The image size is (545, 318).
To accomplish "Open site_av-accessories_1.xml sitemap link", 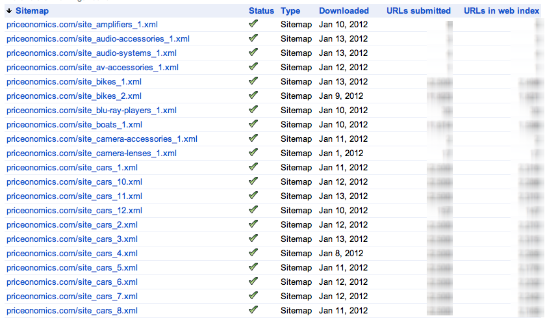I will click(92, 68).
